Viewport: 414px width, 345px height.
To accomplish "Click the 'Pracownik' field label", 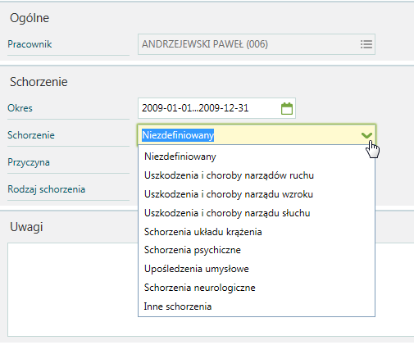I will click(x=30, y=44).
